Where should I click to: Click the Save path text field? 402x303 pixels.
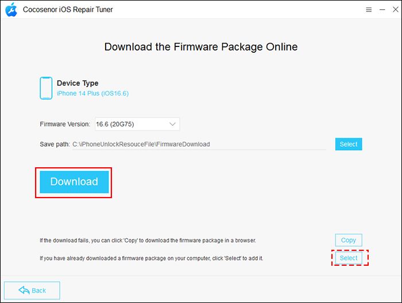click(x=199, y=144)
